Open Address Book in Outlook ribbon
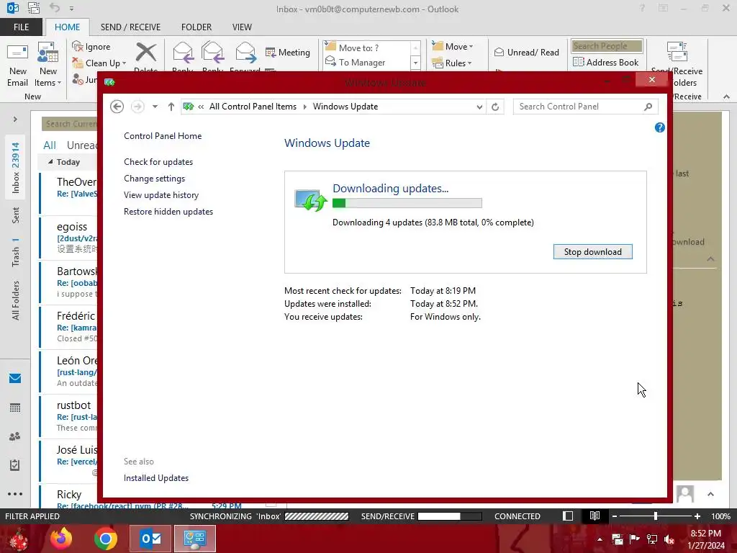Image resolution: width=737 pixels, height=553 pixels. 606,62
